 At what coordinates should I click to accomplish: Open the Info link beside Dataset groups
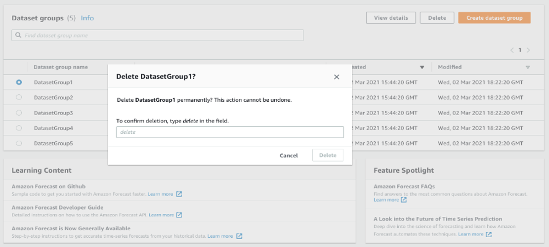pyautogui.click(x=87, y=18)
